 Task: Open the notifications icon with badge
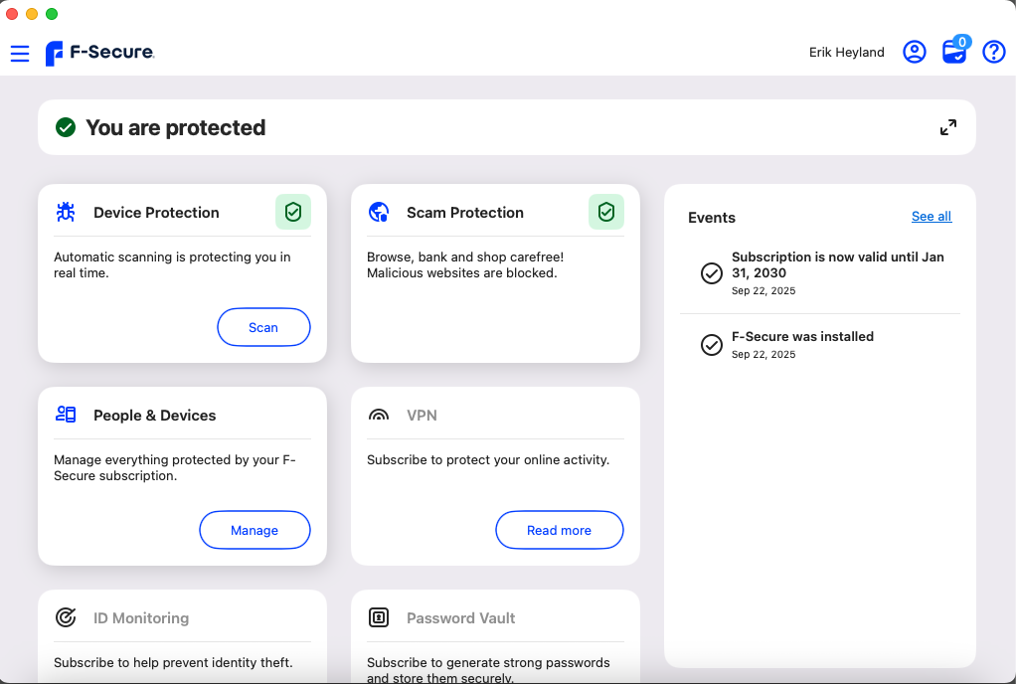tap(954, 53)
